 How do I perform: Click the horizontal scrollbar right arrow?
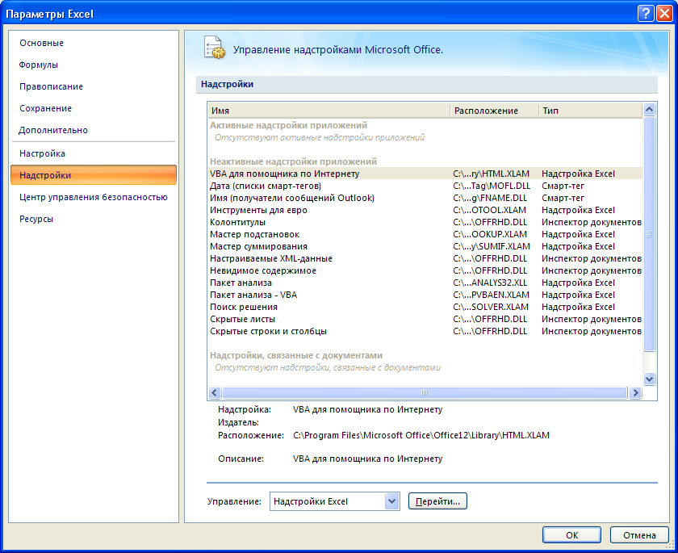click(x=635, y=392)
